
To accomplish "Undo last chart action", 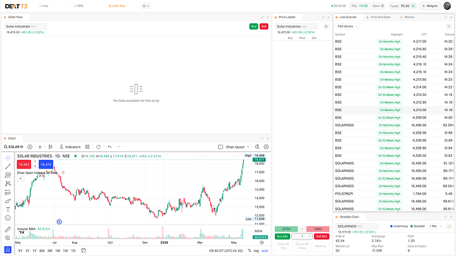I will [x=109, y=147].
